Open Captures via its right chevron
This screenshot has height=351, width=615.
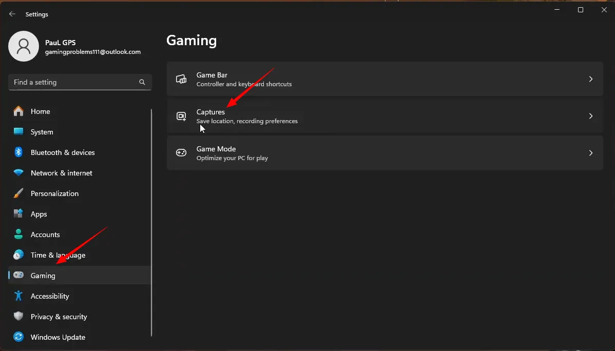(590, 116)
